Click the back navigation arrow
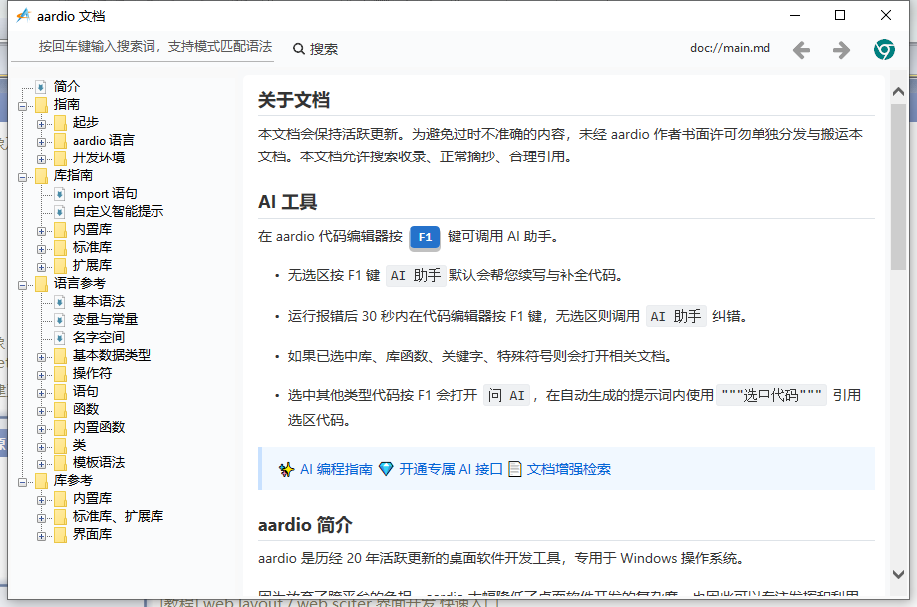 [801, 50]
